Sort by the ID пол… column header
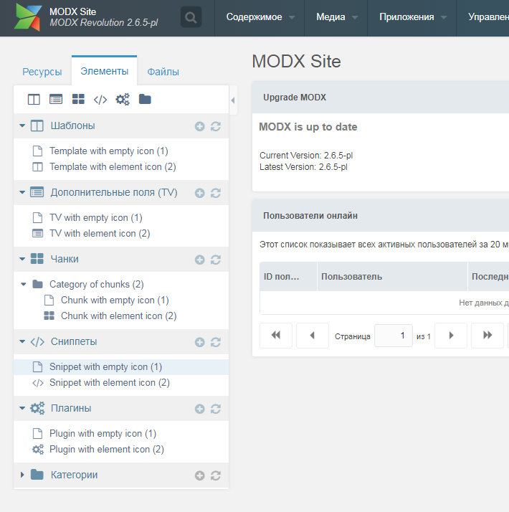Screen dimensions: 509x512 tap(288, 277)
